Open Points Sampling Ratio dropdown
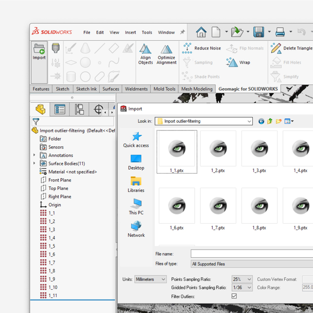313x313 pixels. point(242,279)
